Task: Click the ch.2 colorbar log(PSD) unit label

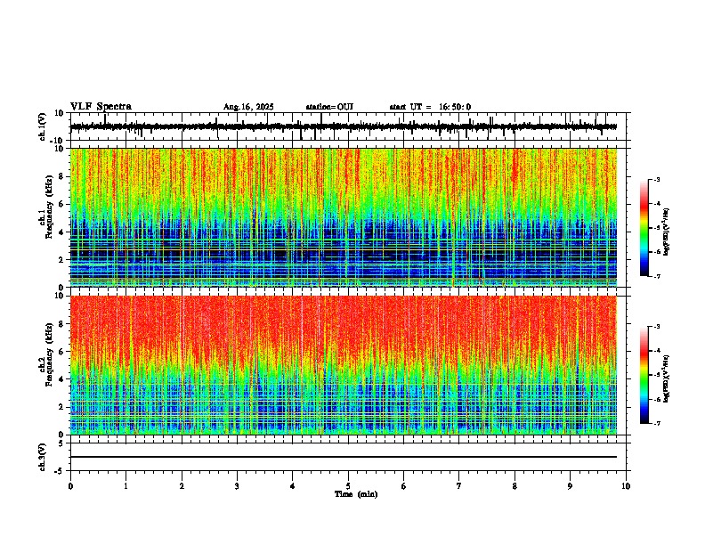Action: point(667,378)
